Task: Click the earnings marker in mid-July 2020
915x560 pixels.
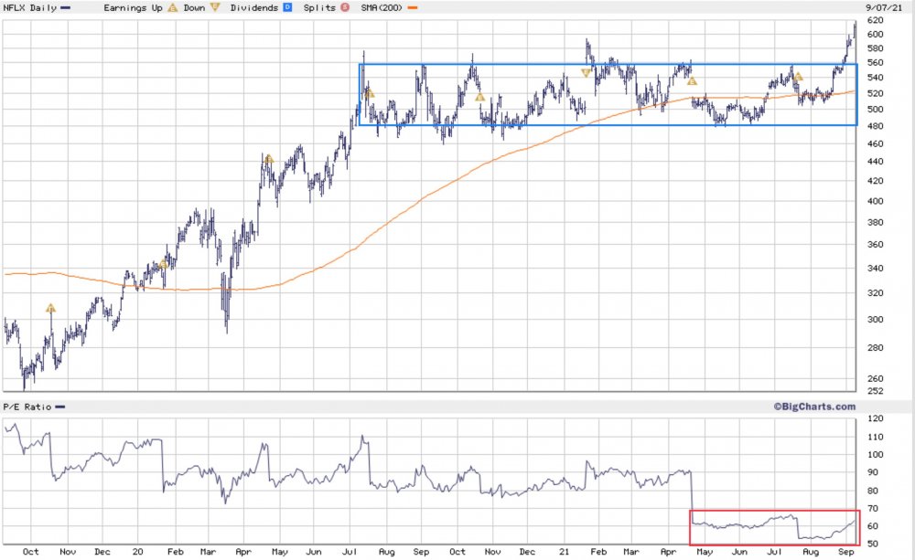Action: click(369, 93)
